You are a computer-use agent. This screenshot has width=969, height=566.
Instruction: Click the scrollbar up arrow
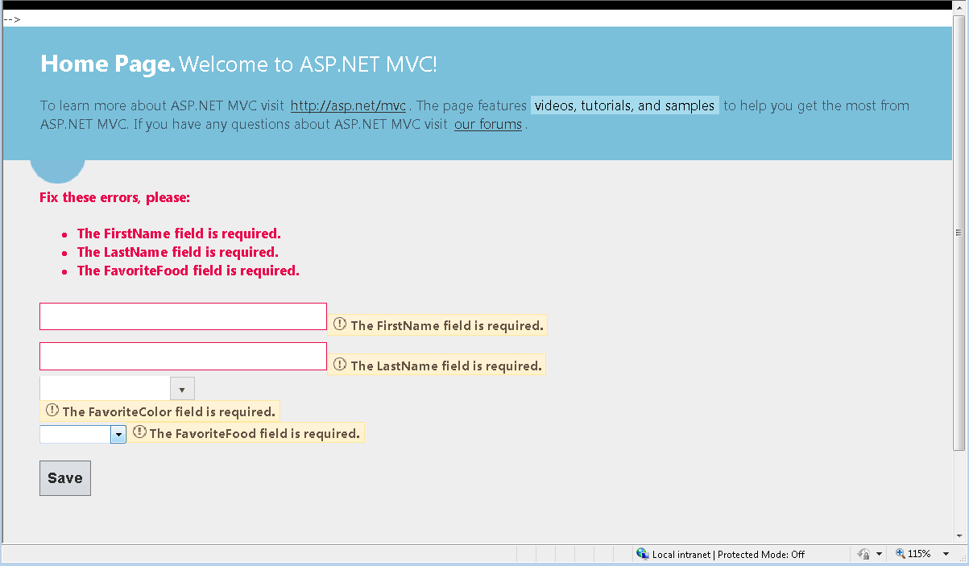pos(959,9)
